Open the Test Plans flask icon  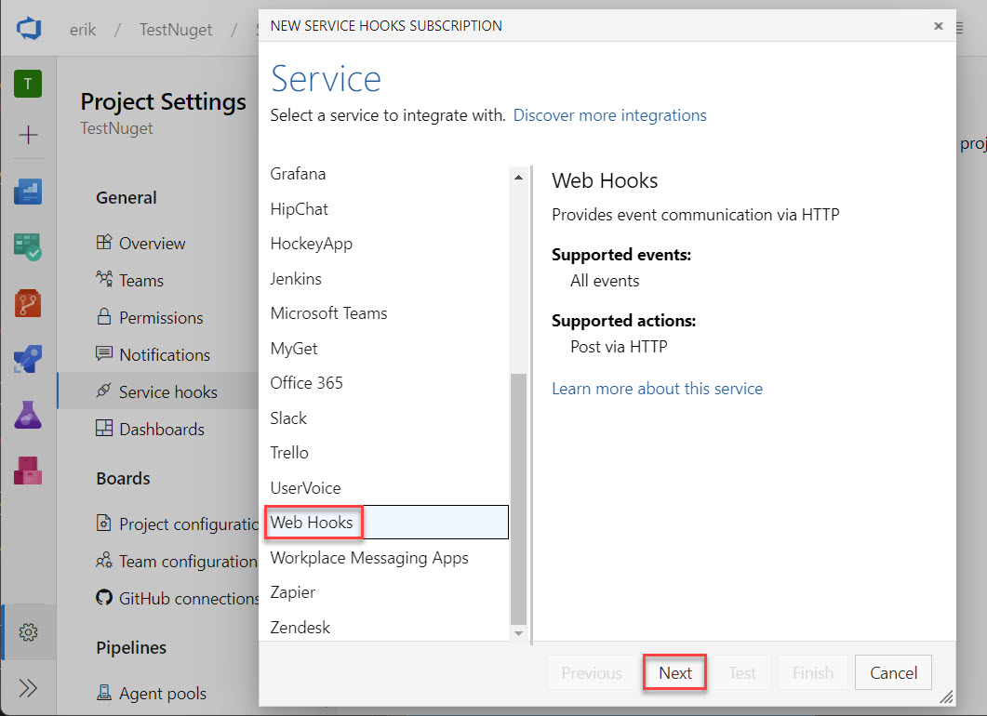coord(28,415)
